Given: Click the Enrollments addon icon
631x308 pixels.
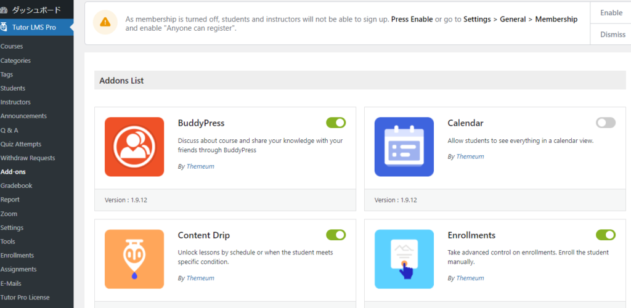Looking at the screenshot, I should click(x=404, y=259).
